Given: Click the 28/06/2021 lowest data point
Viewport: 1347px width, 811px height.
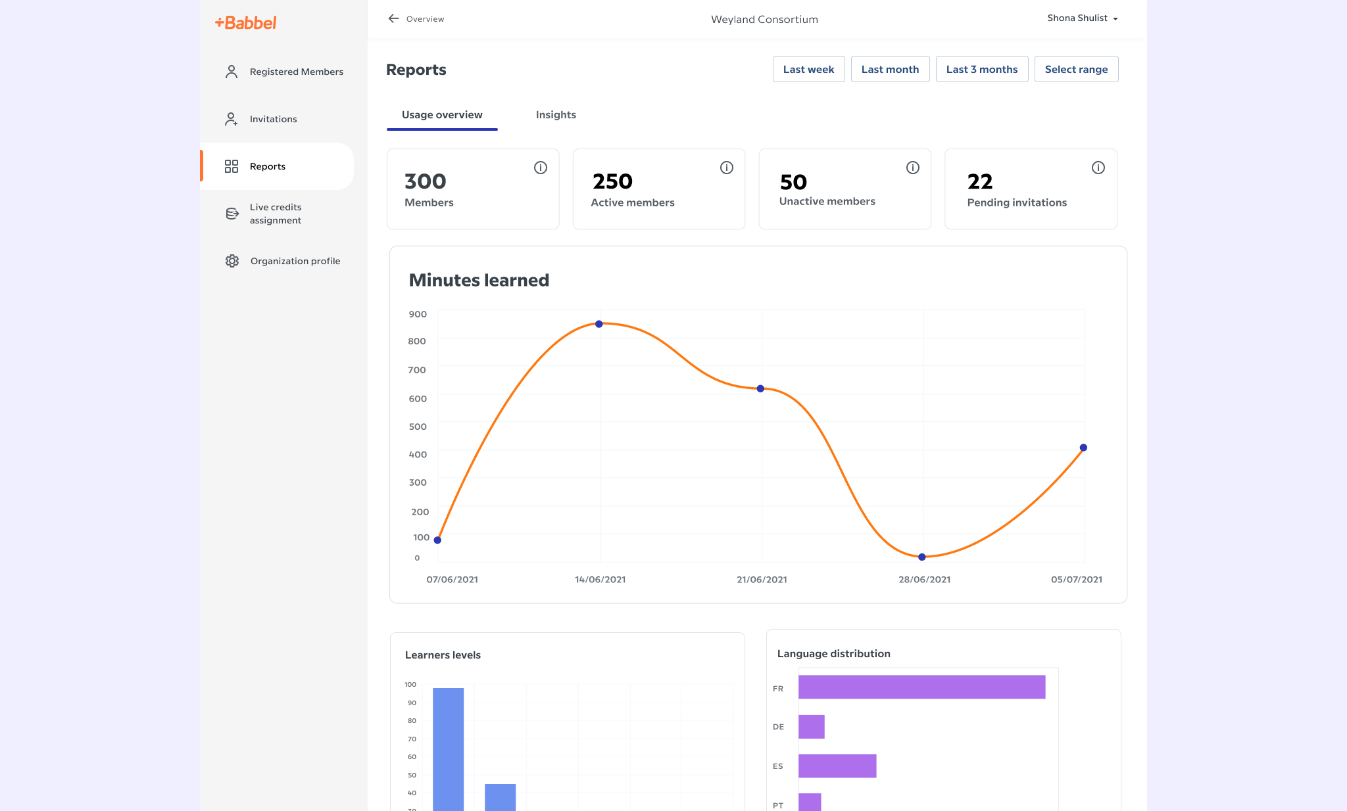Looking at the screenshot, I should point(922,557).
